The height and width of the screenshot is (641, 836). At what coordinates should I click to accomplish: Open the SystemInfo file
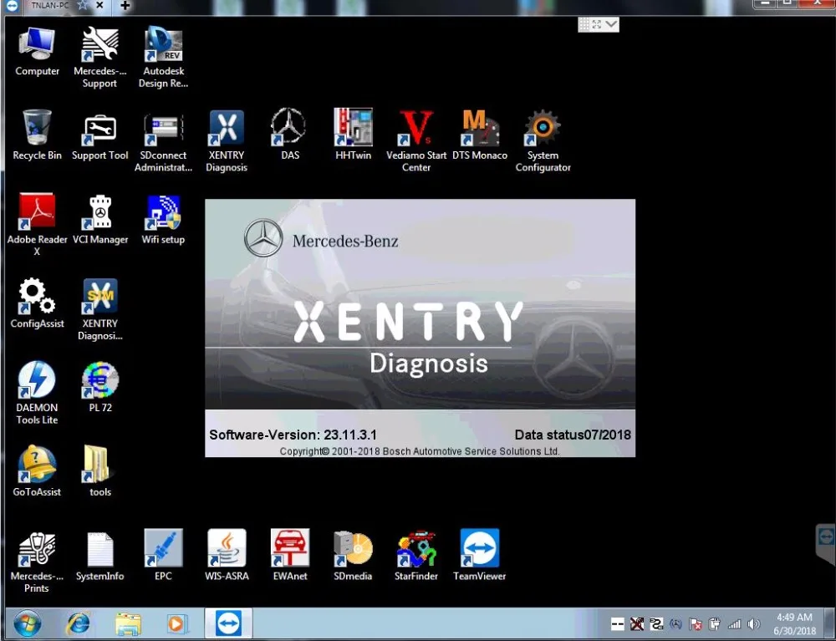(x=99, y=557)
